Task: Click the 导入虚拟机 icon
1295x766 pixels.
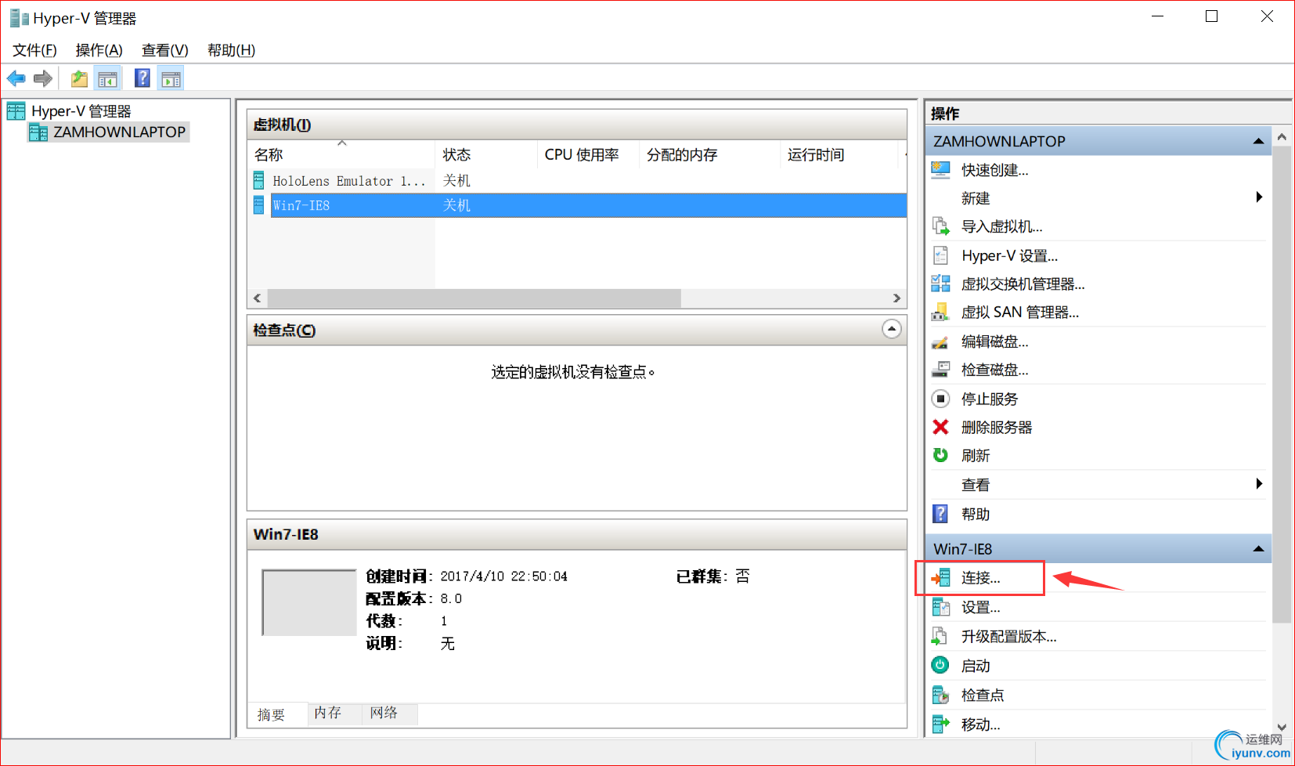Action: pos(940,226)
